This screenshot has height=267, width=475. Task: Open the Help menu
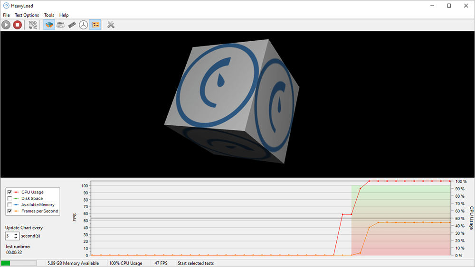pos(64,15)
